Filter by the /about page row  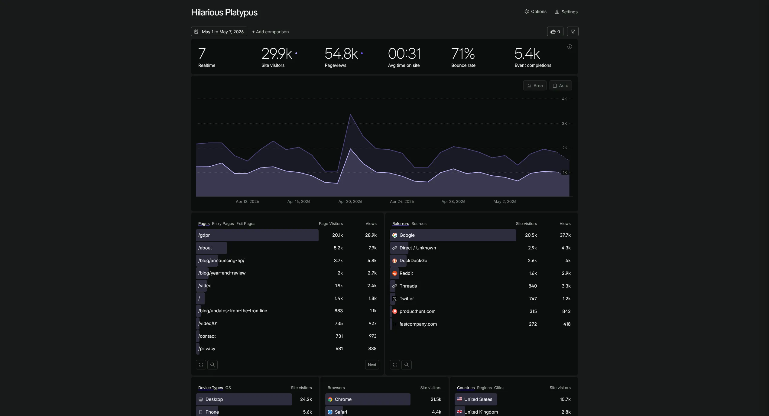coord(287,248)
